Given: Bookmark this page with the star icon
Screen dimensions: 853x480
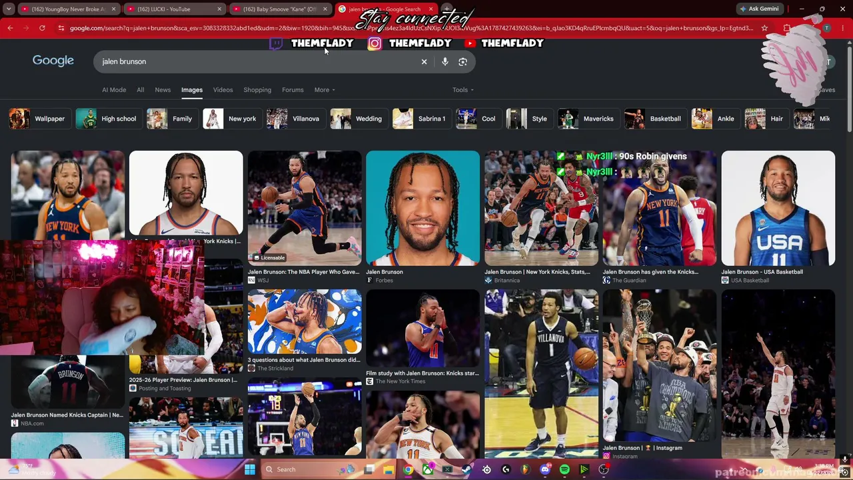Looking at the screenshot, I should 764,28.
